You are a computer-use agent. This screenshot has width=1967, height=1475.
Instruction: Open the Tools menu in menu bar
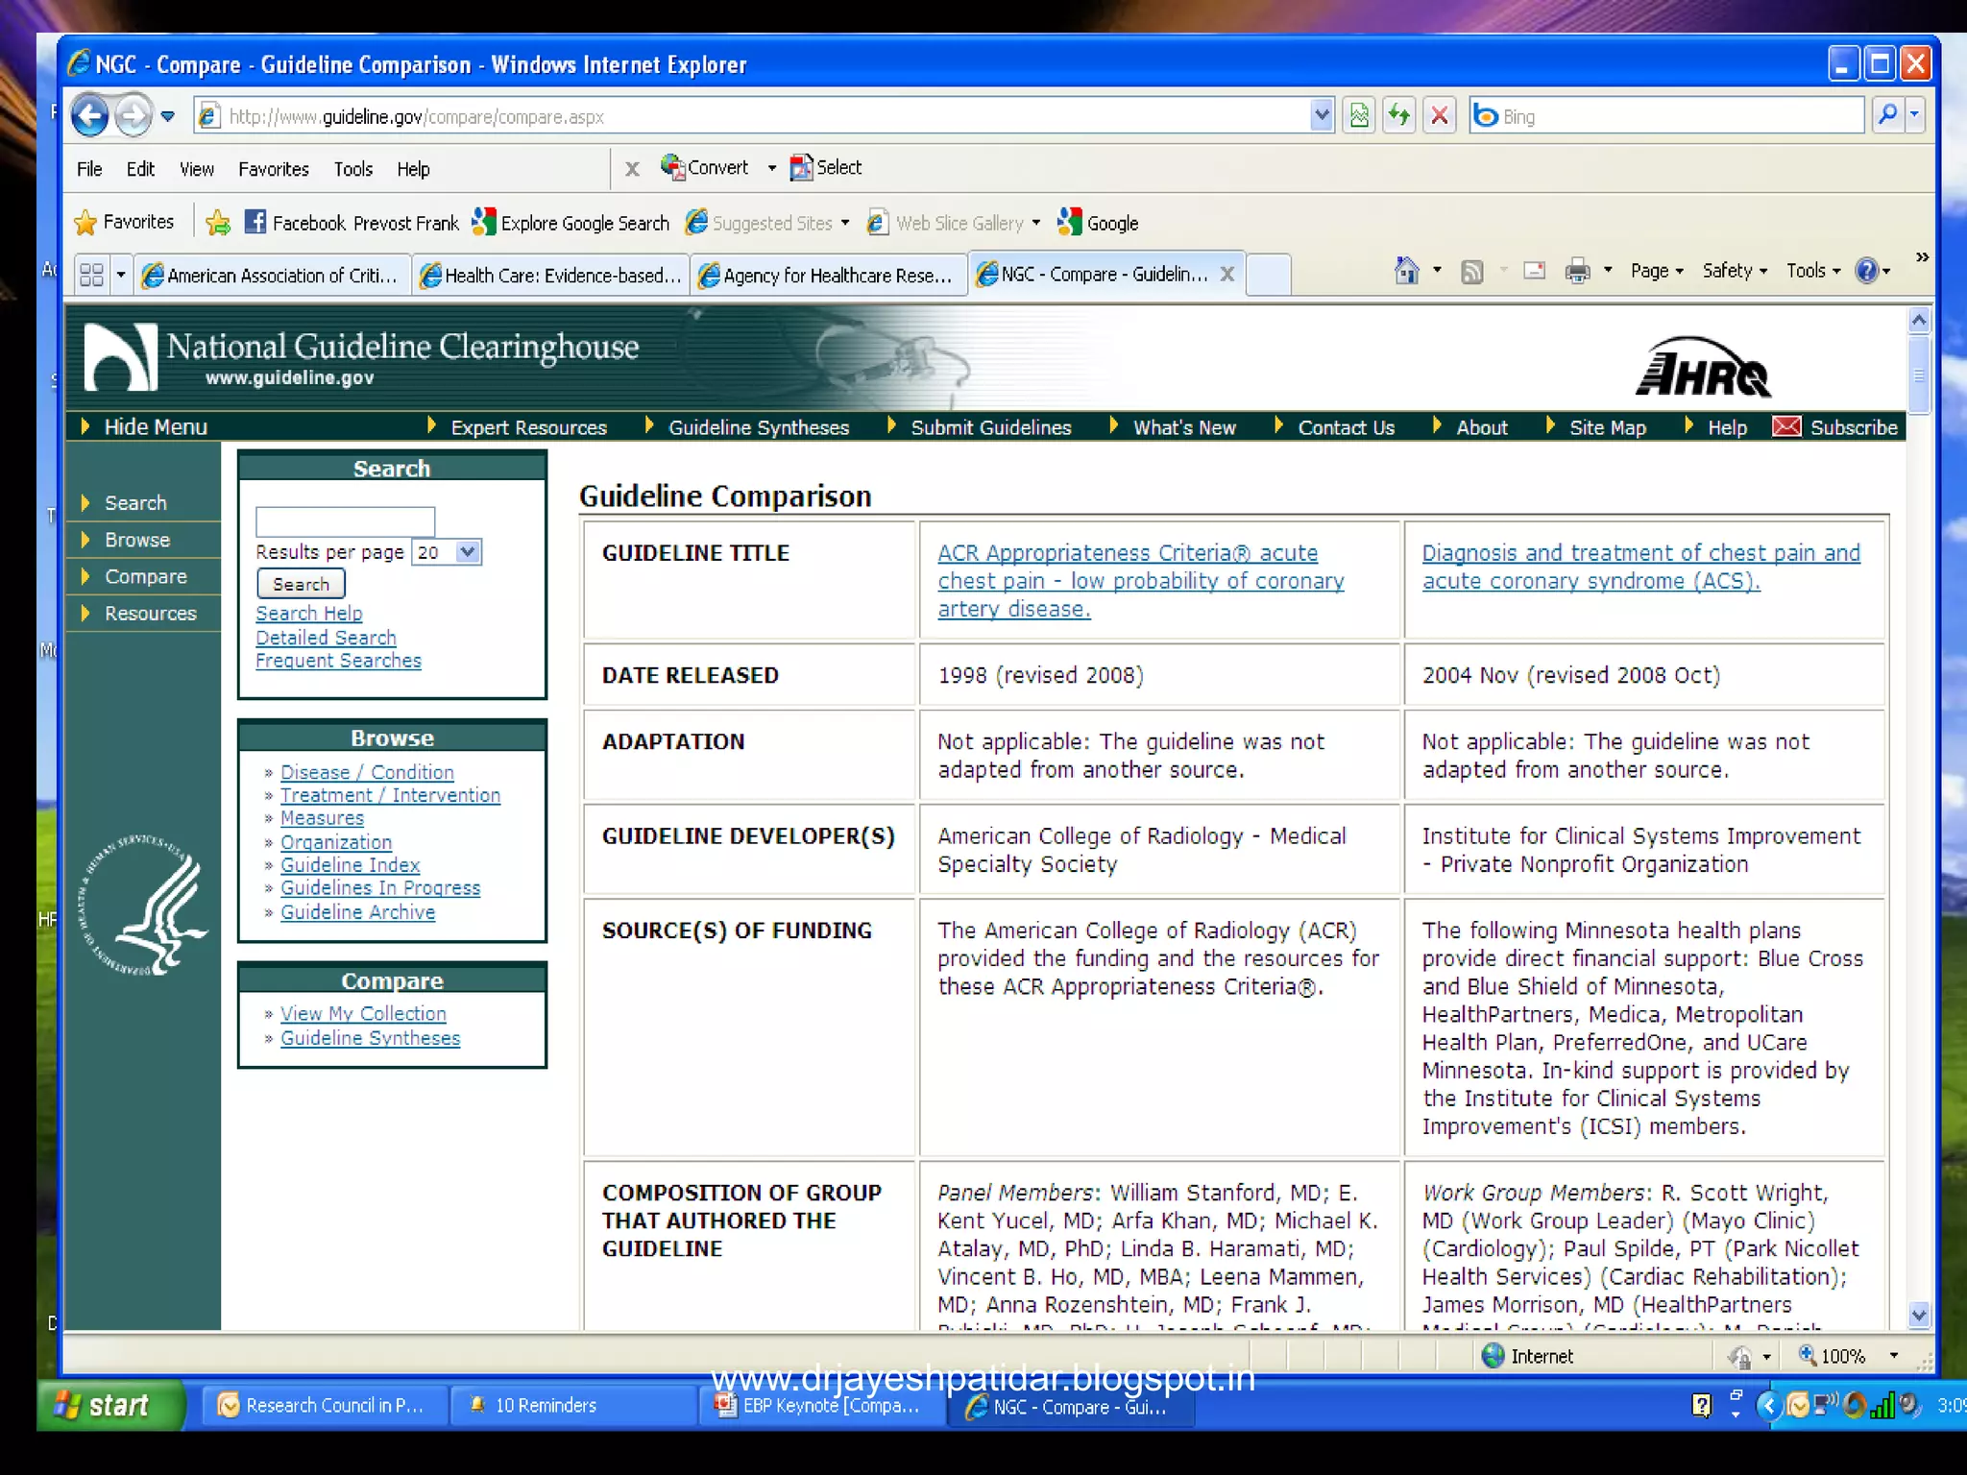coord(353,169)
